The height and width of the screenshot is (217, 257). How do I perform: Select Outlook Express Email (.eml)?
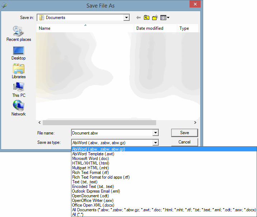pos(164,191)
